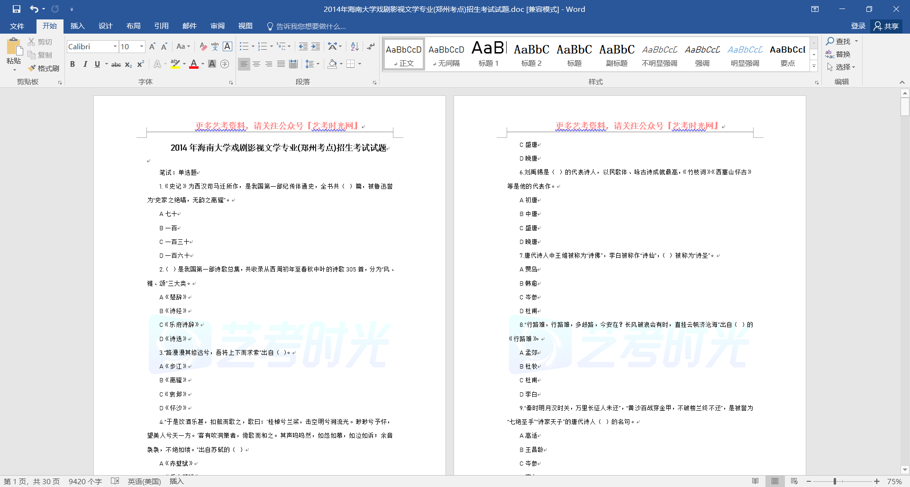Click the Increase Indent icon
This screenshot has height=487, width=910.
point(316,46)
